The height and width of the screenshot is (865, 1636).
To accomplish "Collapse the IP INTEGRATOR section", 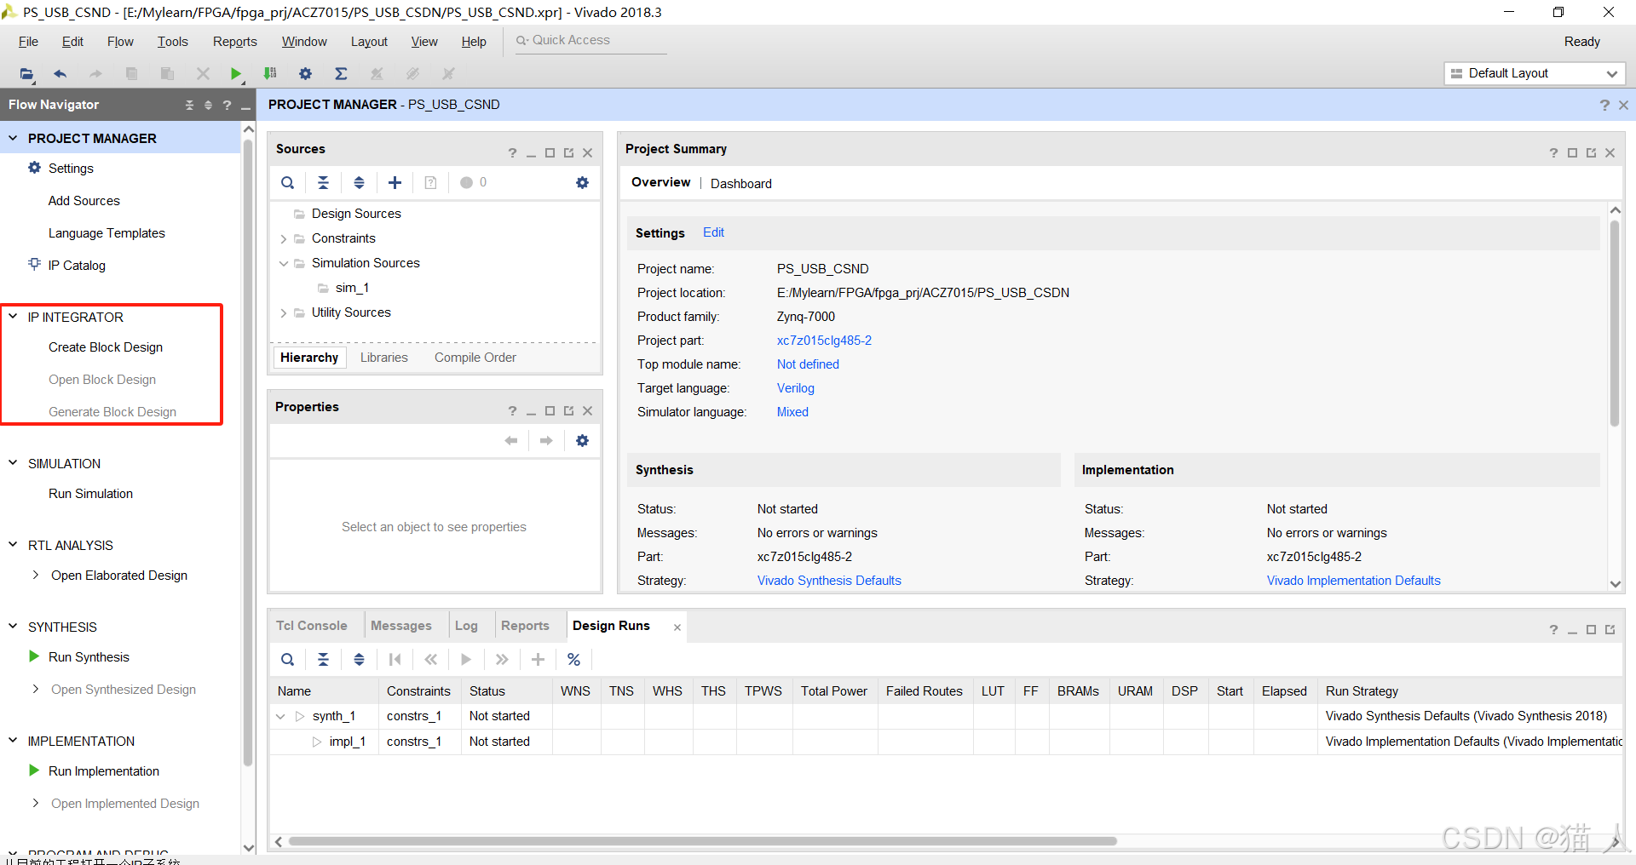I will pyautogui.click(x=13, y=317).
